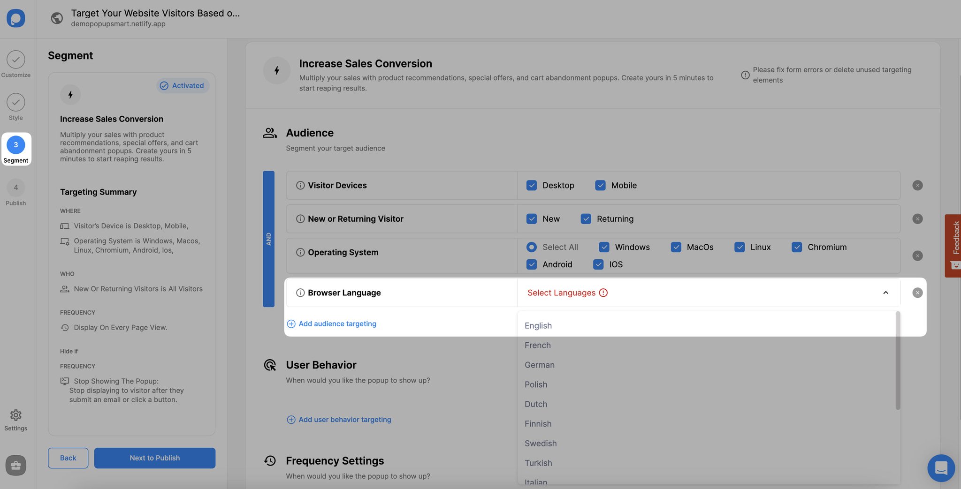This screenshot has width=961, height=489.
Task: Open the Customize step
Action: (15, 64)
